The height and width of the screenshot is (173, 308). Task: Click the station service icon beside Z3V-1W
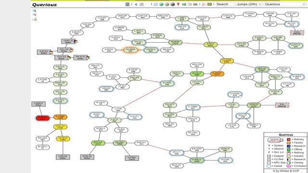[72, 50]
